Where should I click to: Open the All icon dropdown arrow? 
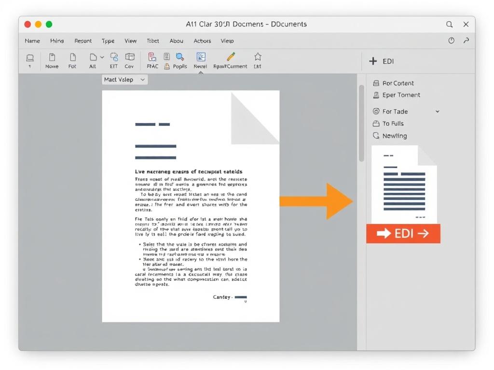[x=102, y=57]
